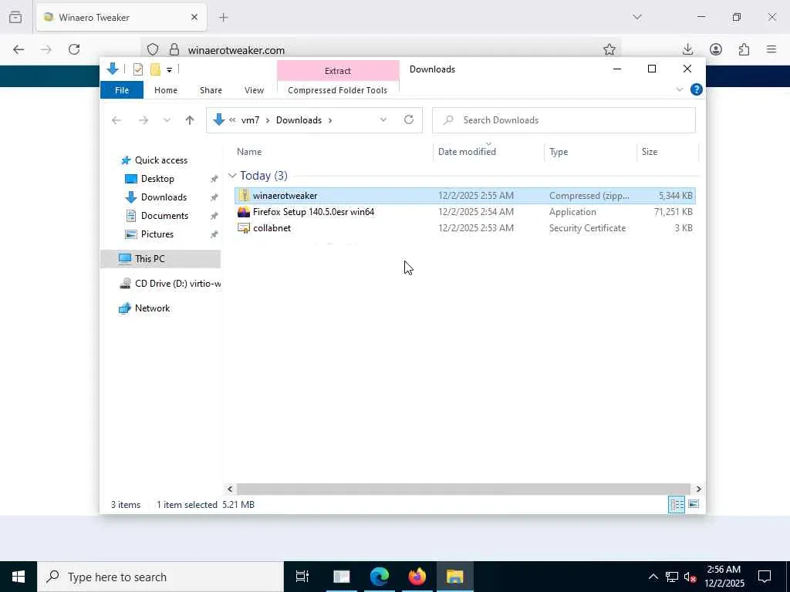Go forward in Explorer navigation
The height and width of the screenshot is (592, 790).
coord(143,119)
